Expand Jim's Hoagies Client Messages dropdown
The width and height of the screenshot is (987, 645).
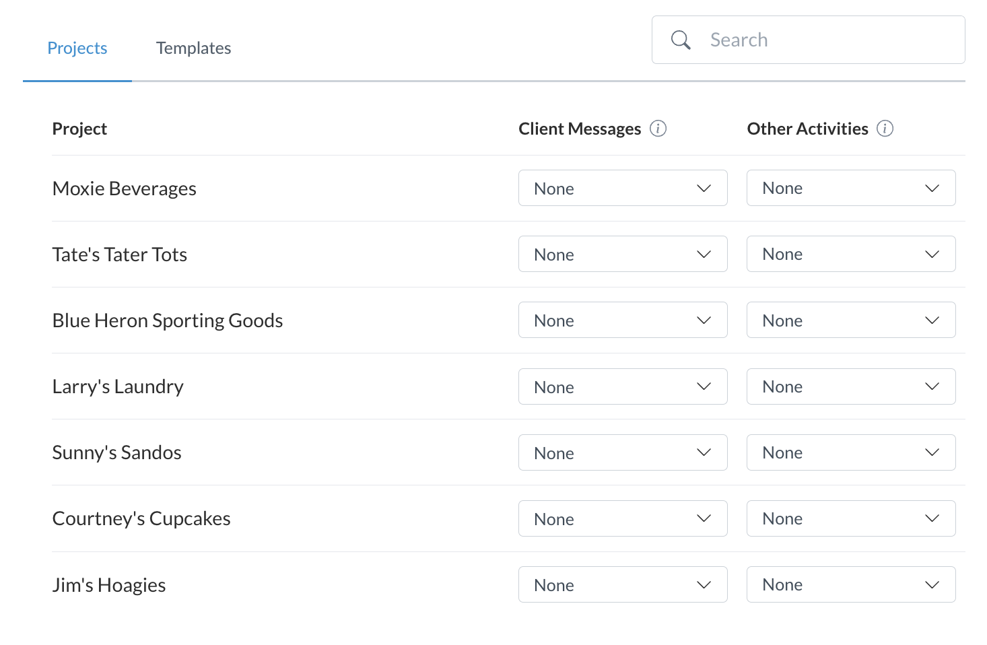622,584
